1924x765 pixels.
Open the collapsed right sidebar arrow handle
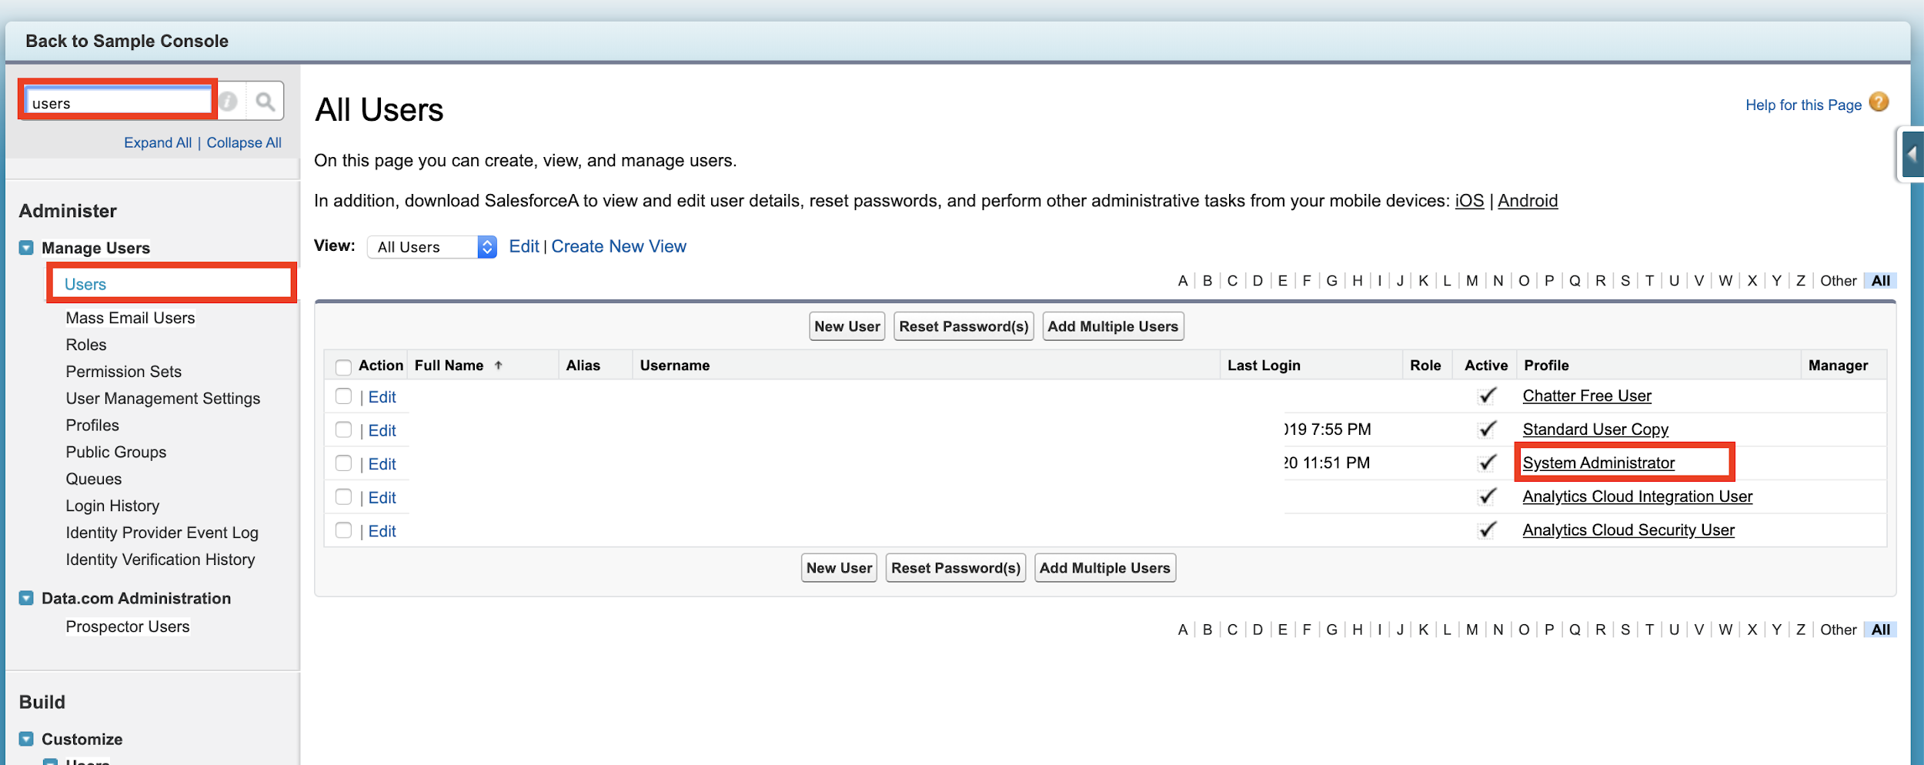(1911, 154)
